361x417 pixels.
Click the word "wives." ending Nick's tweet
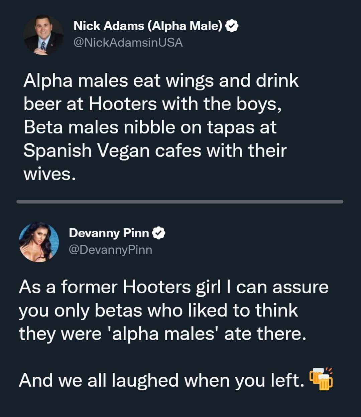pos(48,174)
